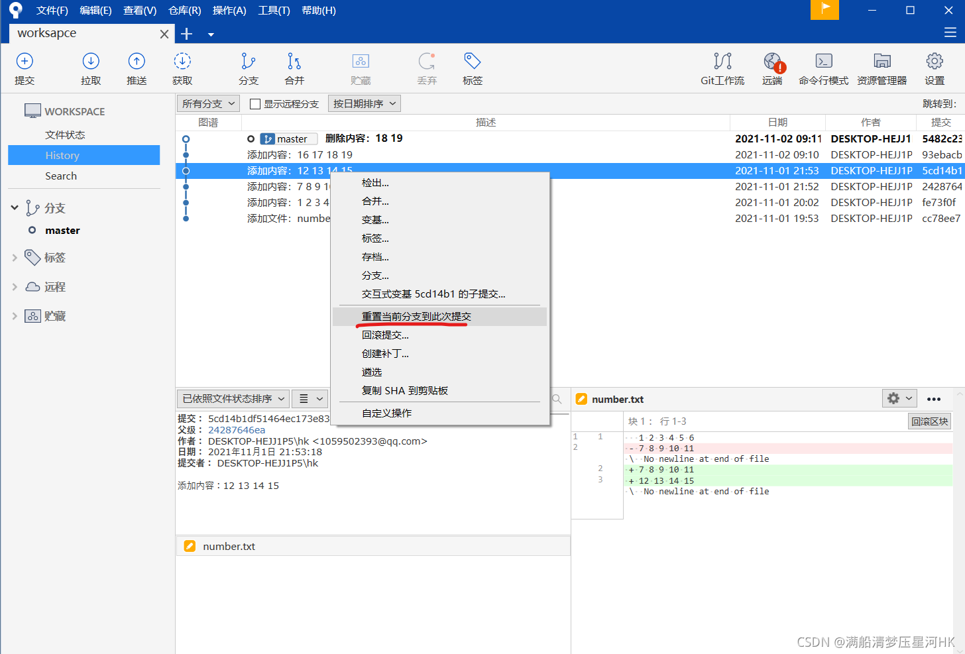
Task: Open the Edit (编辑) menu
Action: coord(95,10)
